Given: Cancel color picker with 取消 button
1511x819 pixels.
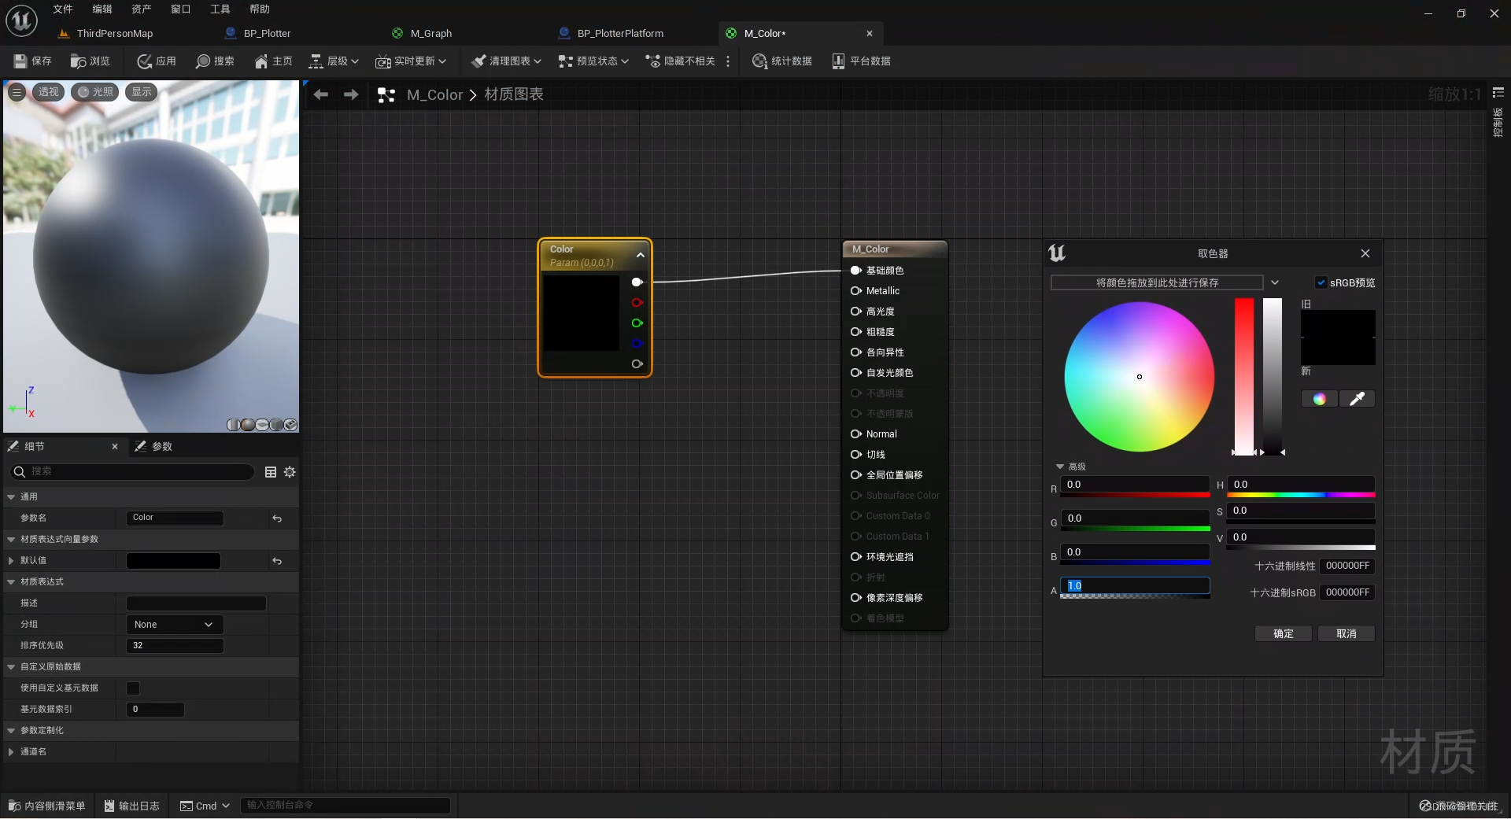Looking at the screenshot, I should click(x=1347, y=633).
